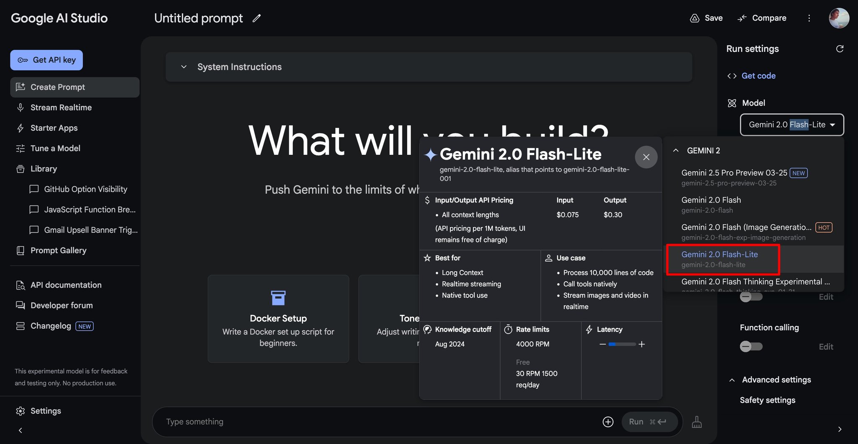Screen dimensions: 858x444
Task: Open the three-dot more options menu
Action: [x=809, y=18]
